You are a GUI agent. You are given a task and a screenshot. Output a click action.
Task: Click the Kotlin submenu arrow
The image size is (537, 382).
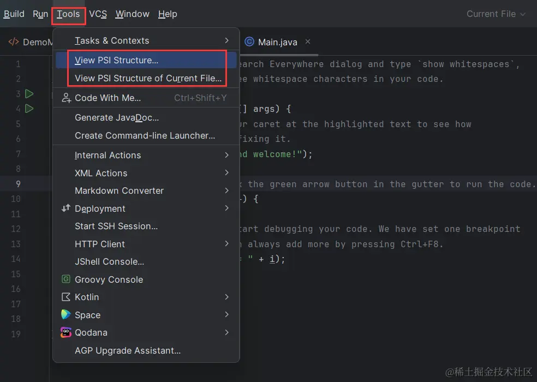click(226, 297)
